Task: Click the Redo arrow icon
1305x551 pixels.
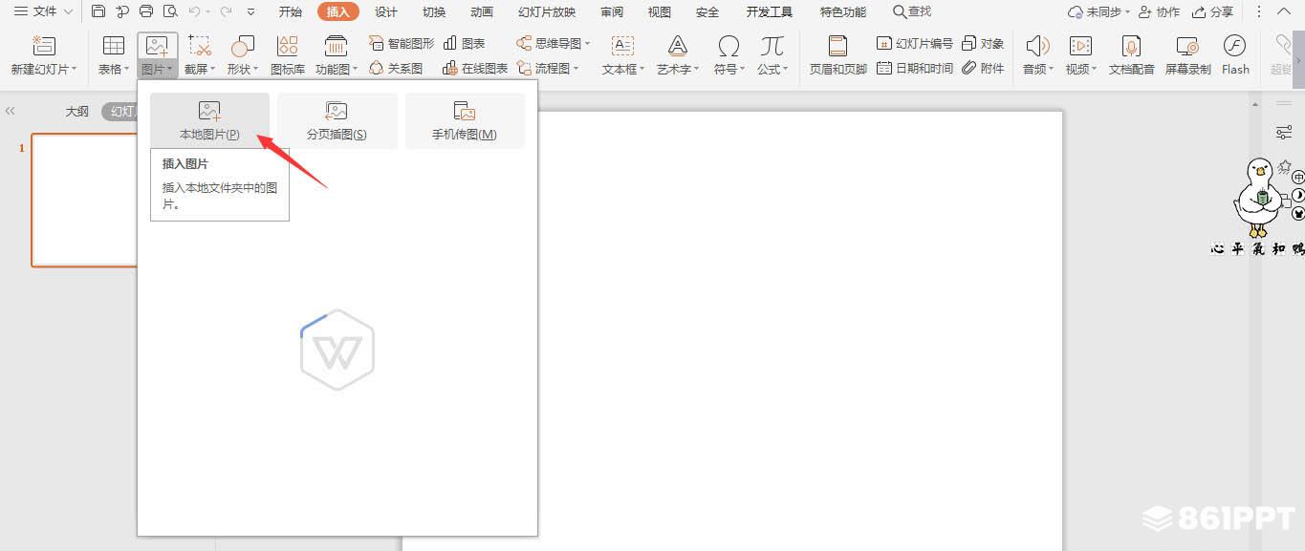Action: click(226, 11)
